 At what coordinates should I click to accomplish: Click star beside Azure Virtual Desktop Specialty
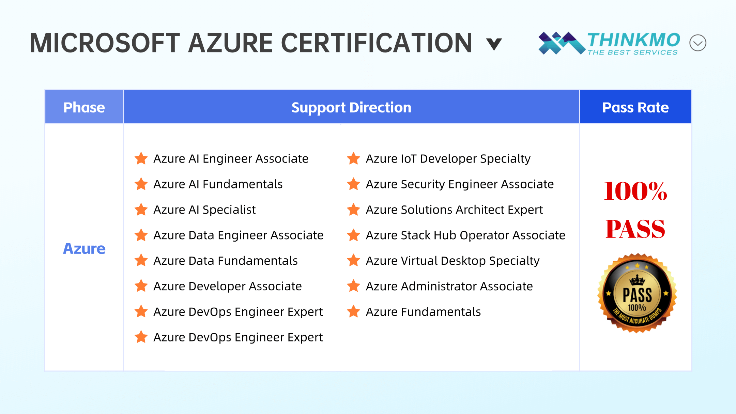[353, 261]
